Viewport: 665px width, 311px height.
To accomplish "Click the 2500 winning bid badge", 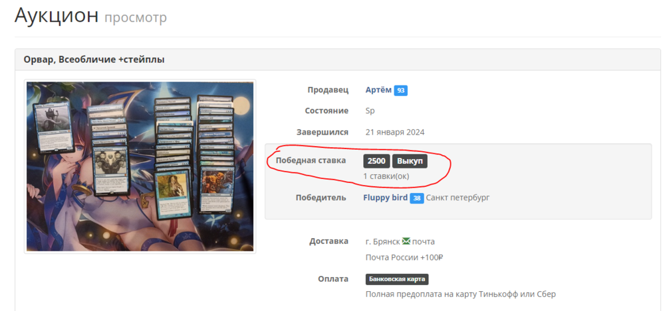I will (376, 161).
